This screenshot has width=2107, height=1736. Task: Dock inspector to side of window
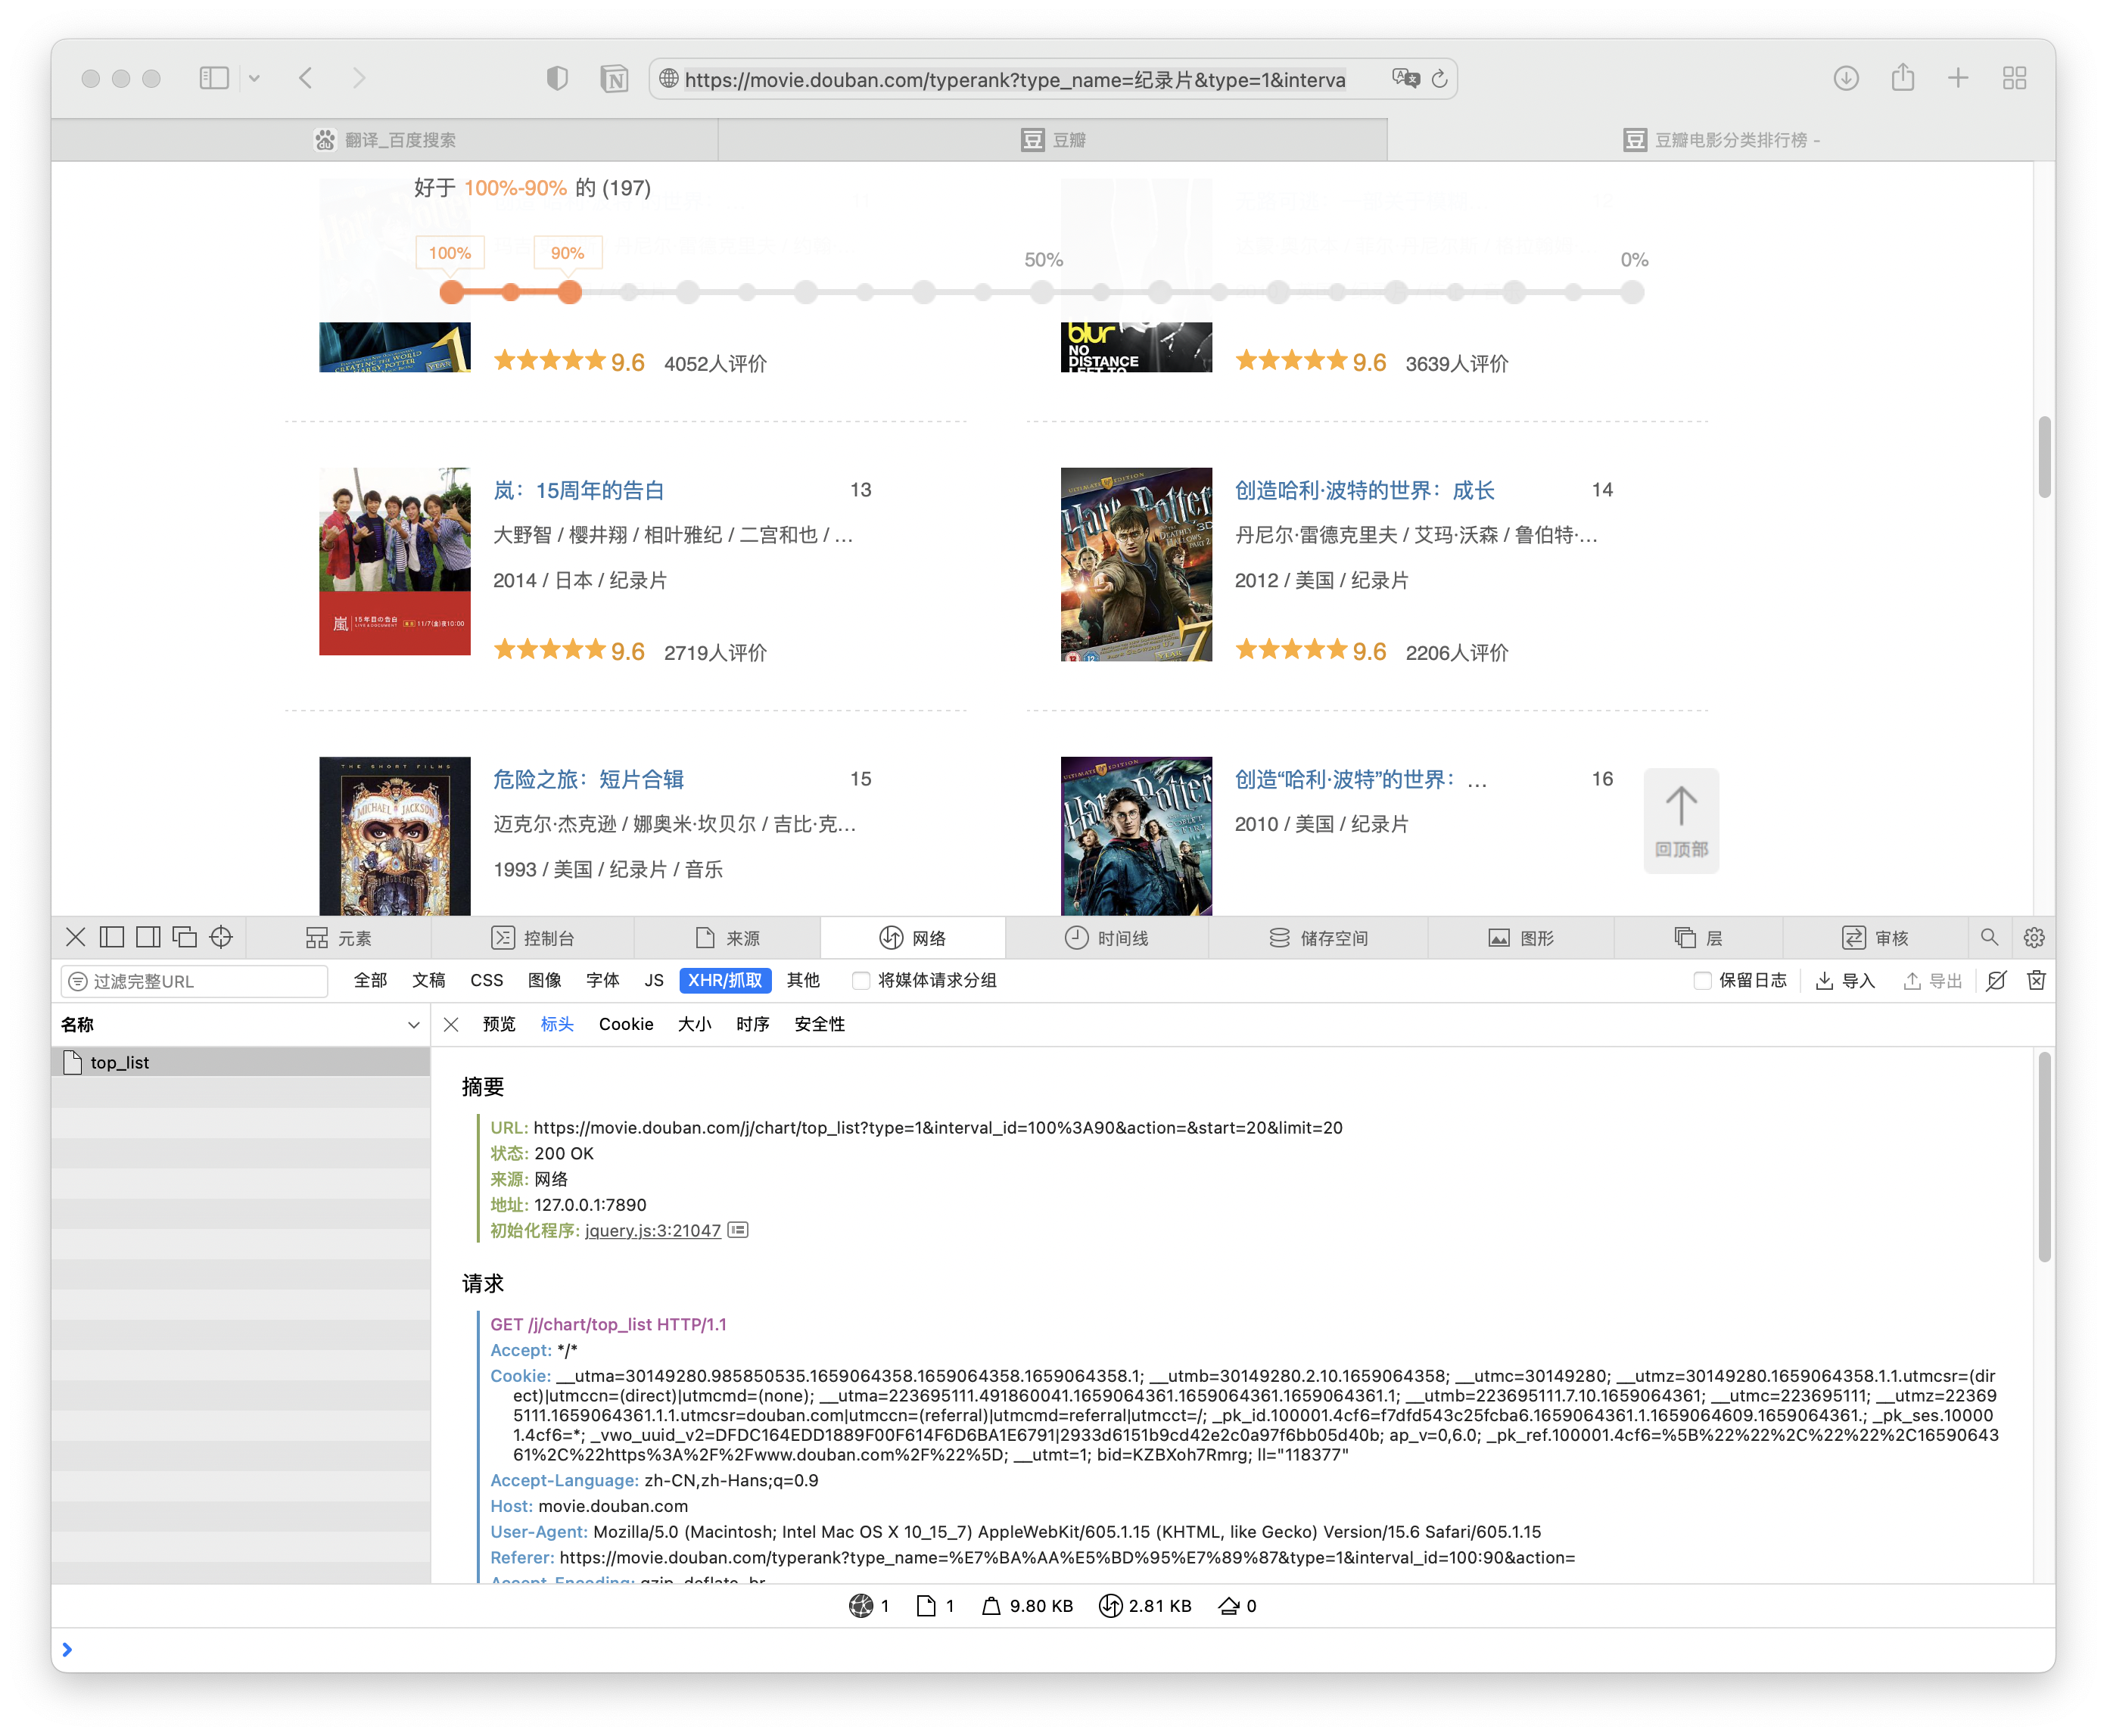[148, 937]
